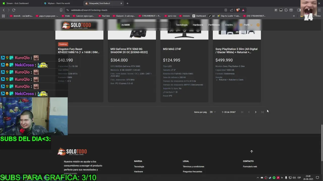Click the $364.000 price

119,60
